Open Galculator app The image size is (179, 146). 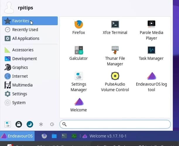79,53
